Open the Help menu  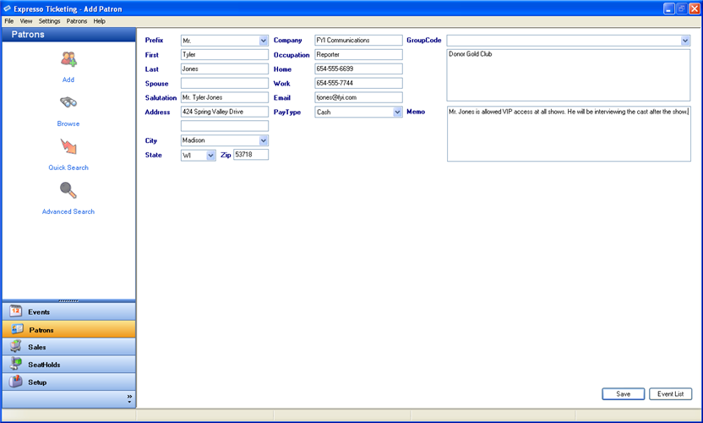coord(100,21)
